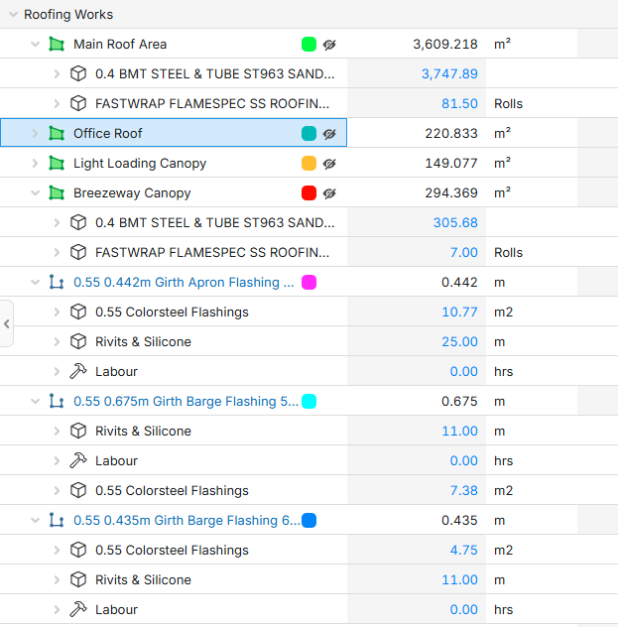This screenshot has width=618, height=627.
Task: Toggle visibility of Office Roof
Action: point(329,134)
